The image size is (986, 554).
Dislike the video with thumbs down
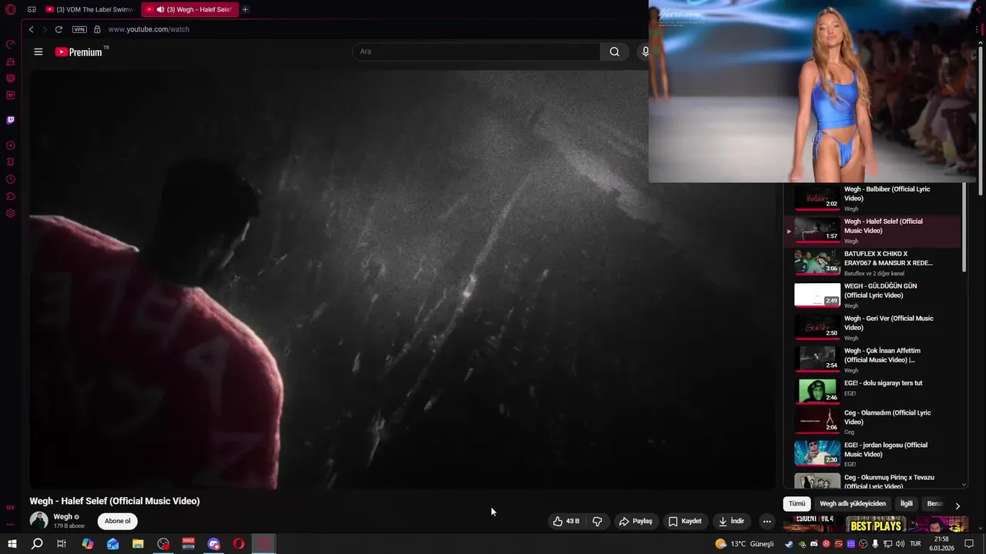pos(597,521)
